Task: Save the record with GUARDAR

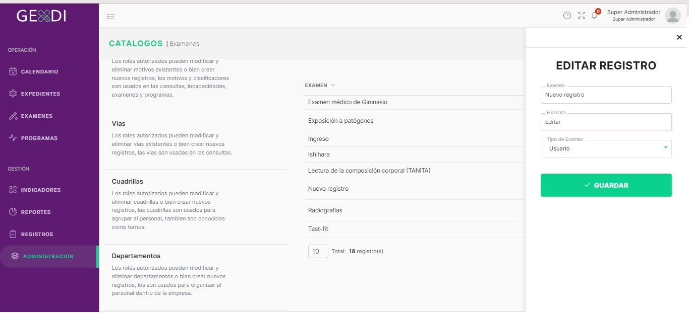Action: coord(606,185)
